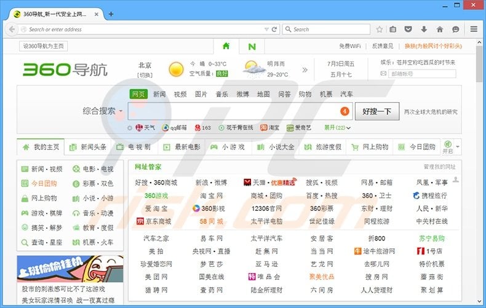
Task: Open the 京东商城 site link
Action: [x=154, y=221]
